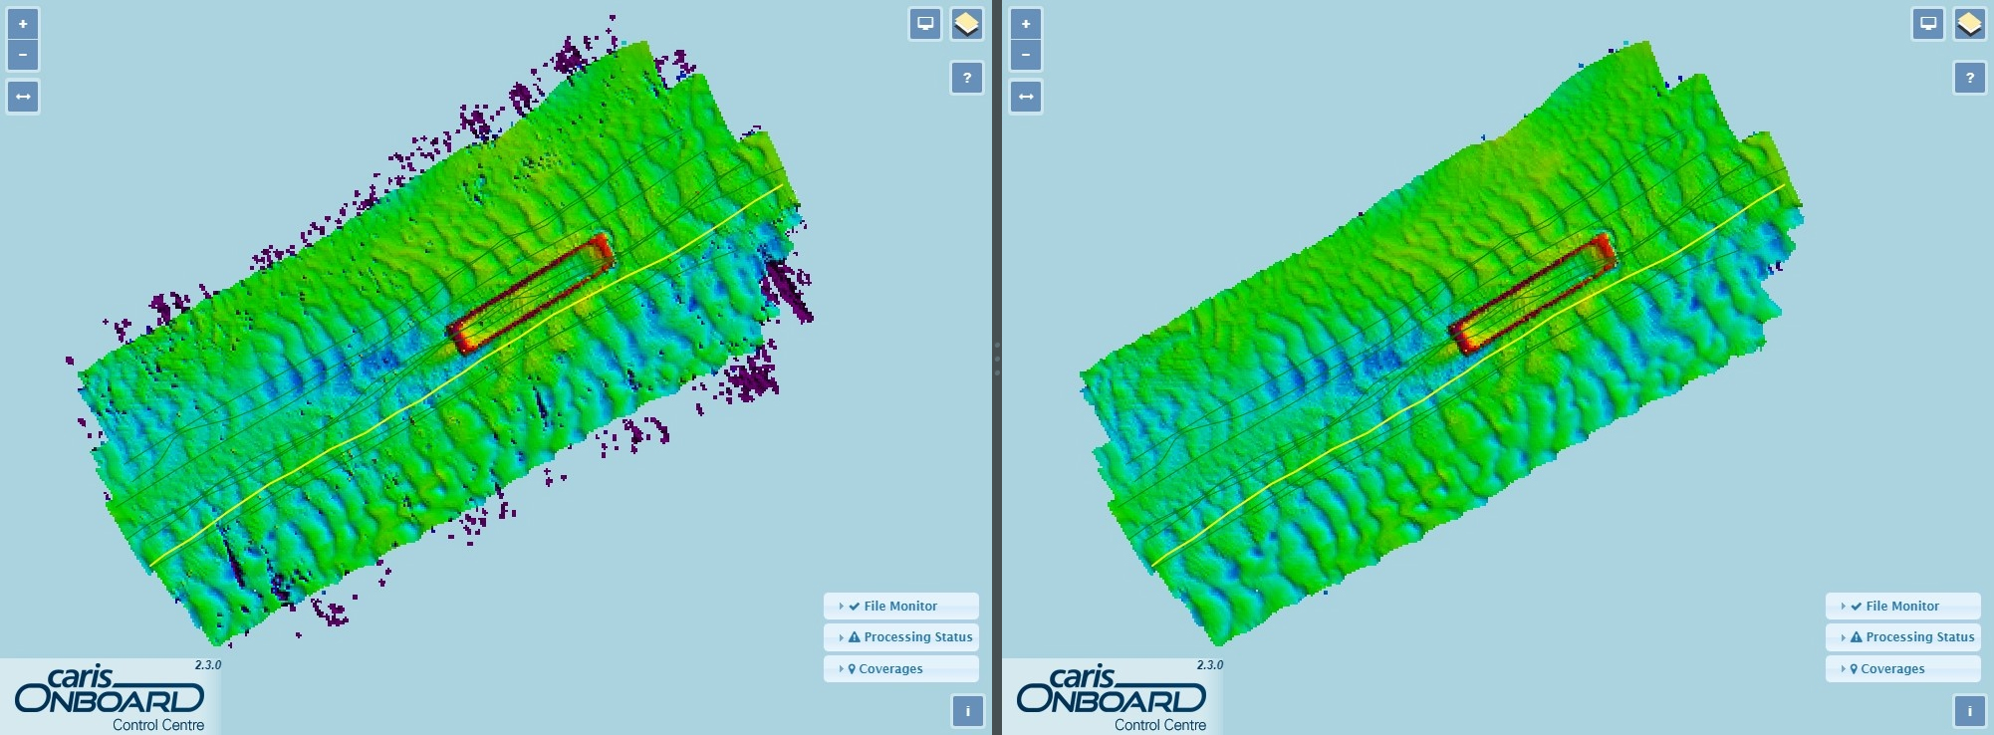Click the CARIS Onboard logo in left view
This screenshot has width=1994, height=735.
[x=111, y=697]
